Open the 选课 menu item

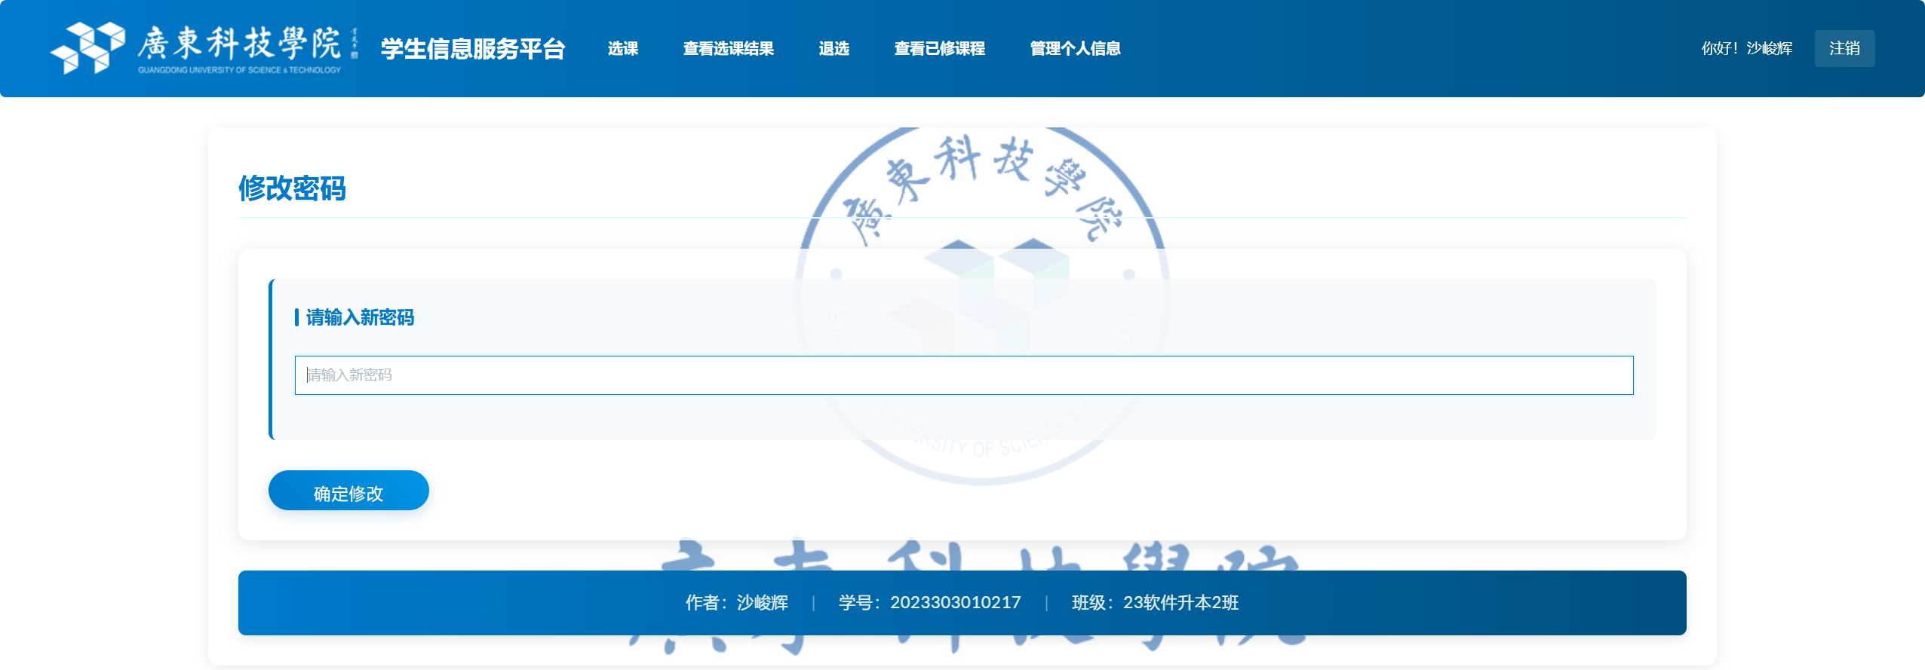(623, 49)
